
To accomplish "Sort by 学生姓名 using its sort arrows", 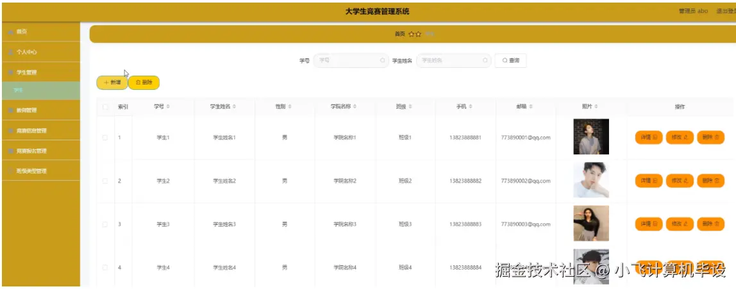I will tap(234, 107).
